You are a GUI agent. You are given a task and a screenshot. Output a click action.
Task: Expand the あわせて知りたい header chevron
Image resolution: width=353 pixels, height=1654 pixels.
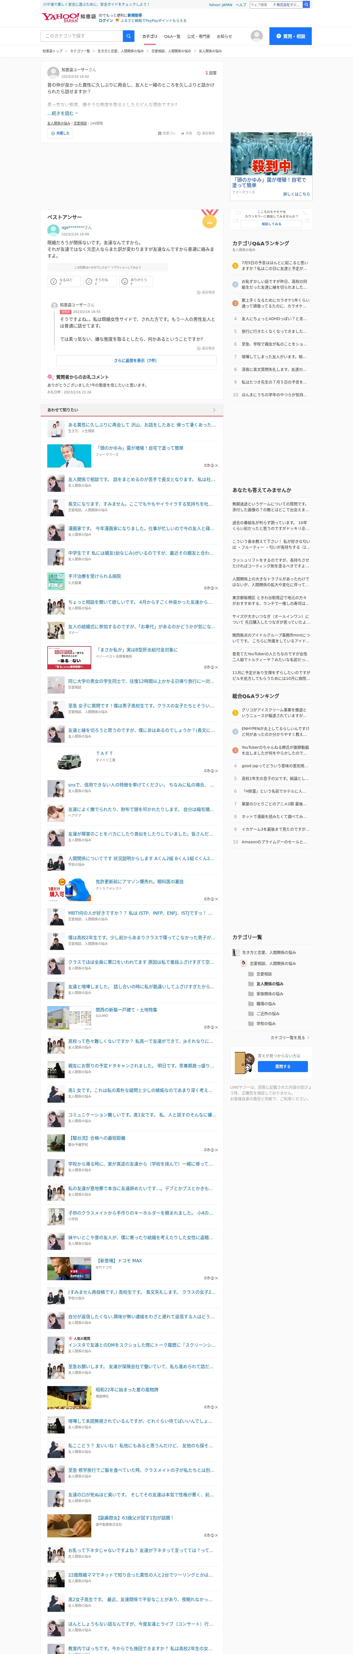point(214,410)
